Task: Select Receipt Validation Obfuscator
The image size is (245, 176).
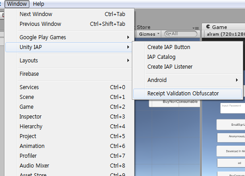Action: (188, 94)
